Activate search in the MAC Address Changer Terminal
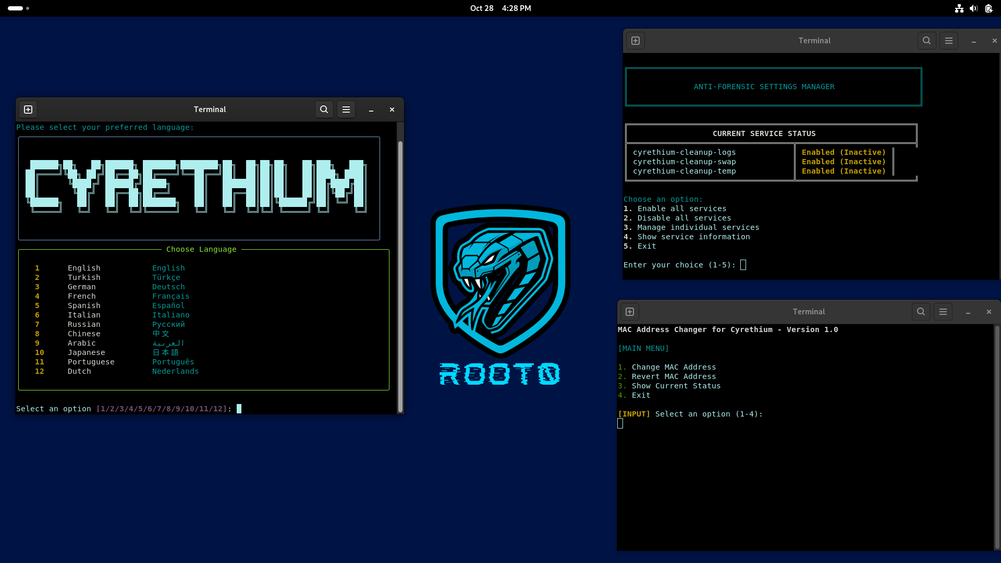Viewport: 1001px width, 563px height. 921,311
